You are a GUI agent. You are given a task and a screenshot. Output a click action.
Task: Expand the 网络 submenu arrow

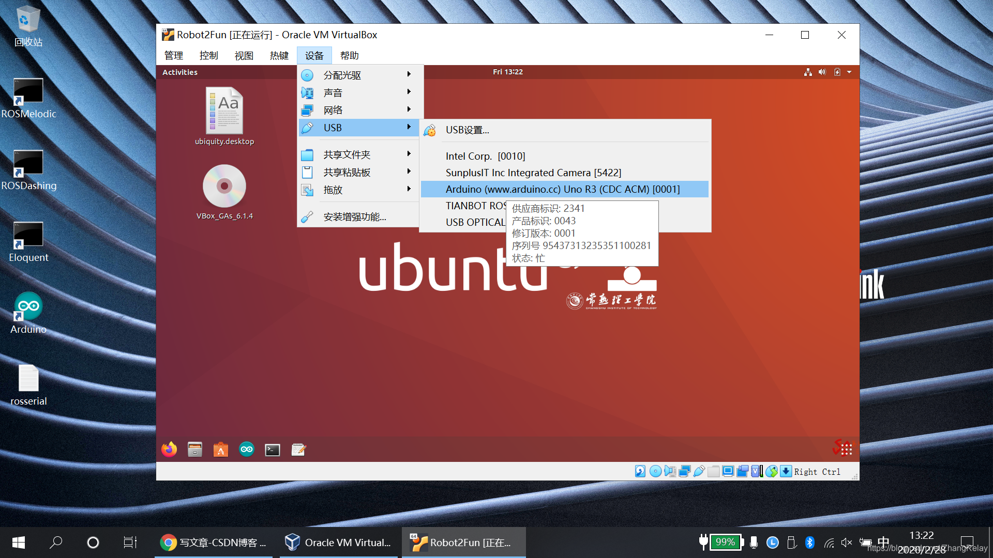(x=409, y=110)
